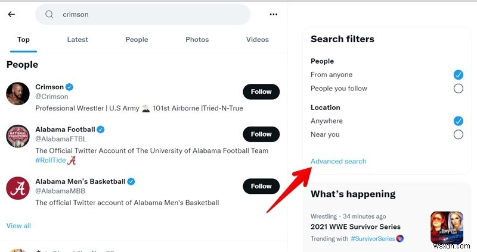The height and width of the screenshot is (252, 477).
Task: Open Alabama Football profile picture
Action: pos(18,136)
